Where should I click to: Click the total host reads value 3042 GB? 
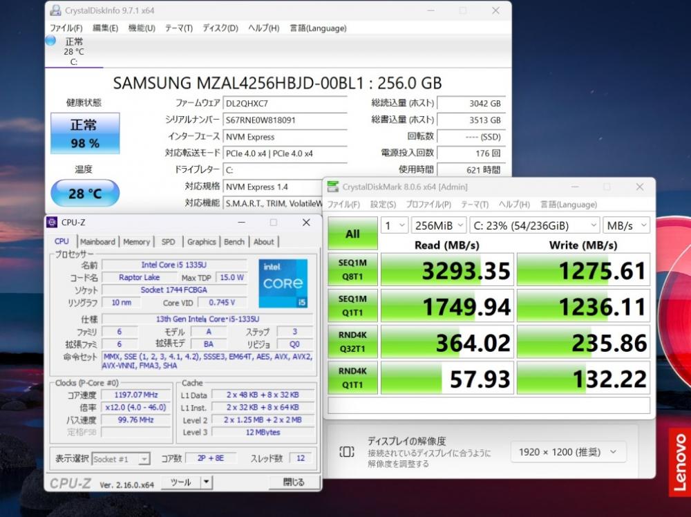471,104
